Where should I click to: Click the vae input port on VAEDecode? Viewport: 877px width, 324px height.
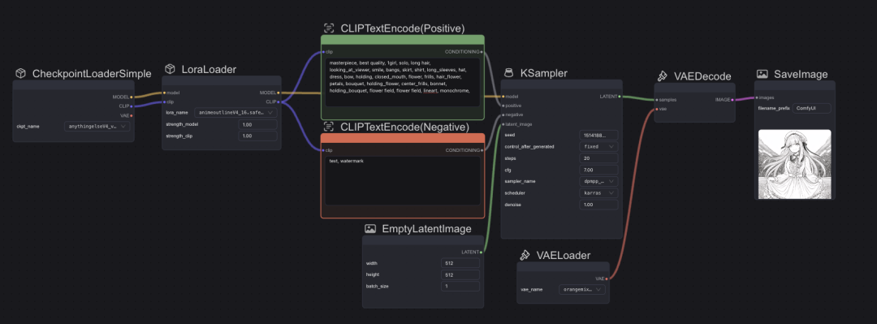[657, 109]
